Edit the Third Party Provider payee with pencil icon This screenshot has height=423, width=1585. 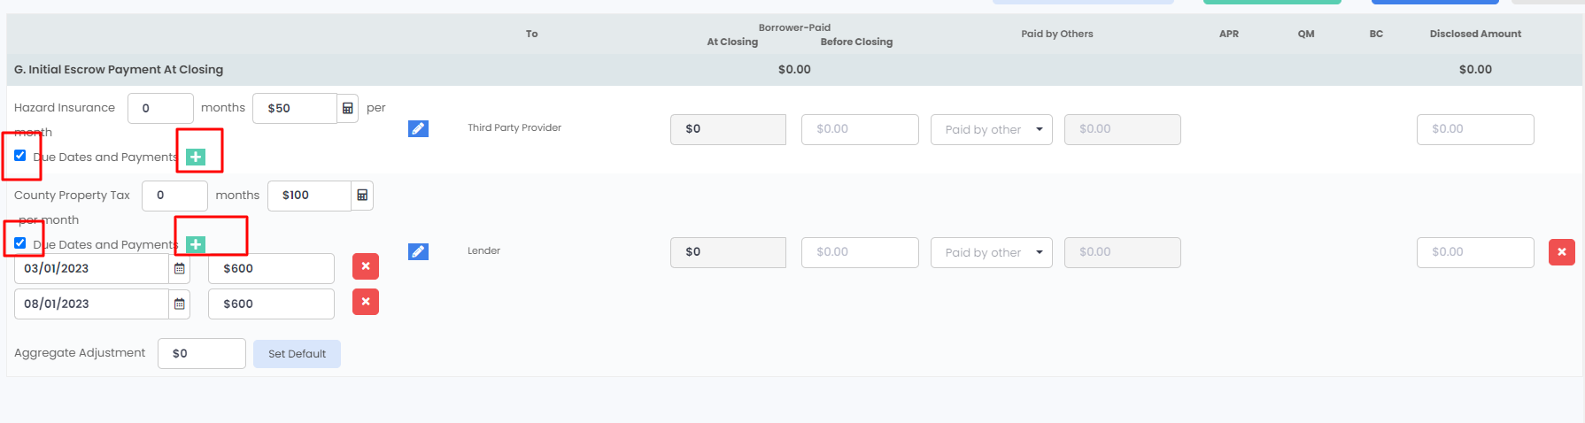(x=418, y=128)
